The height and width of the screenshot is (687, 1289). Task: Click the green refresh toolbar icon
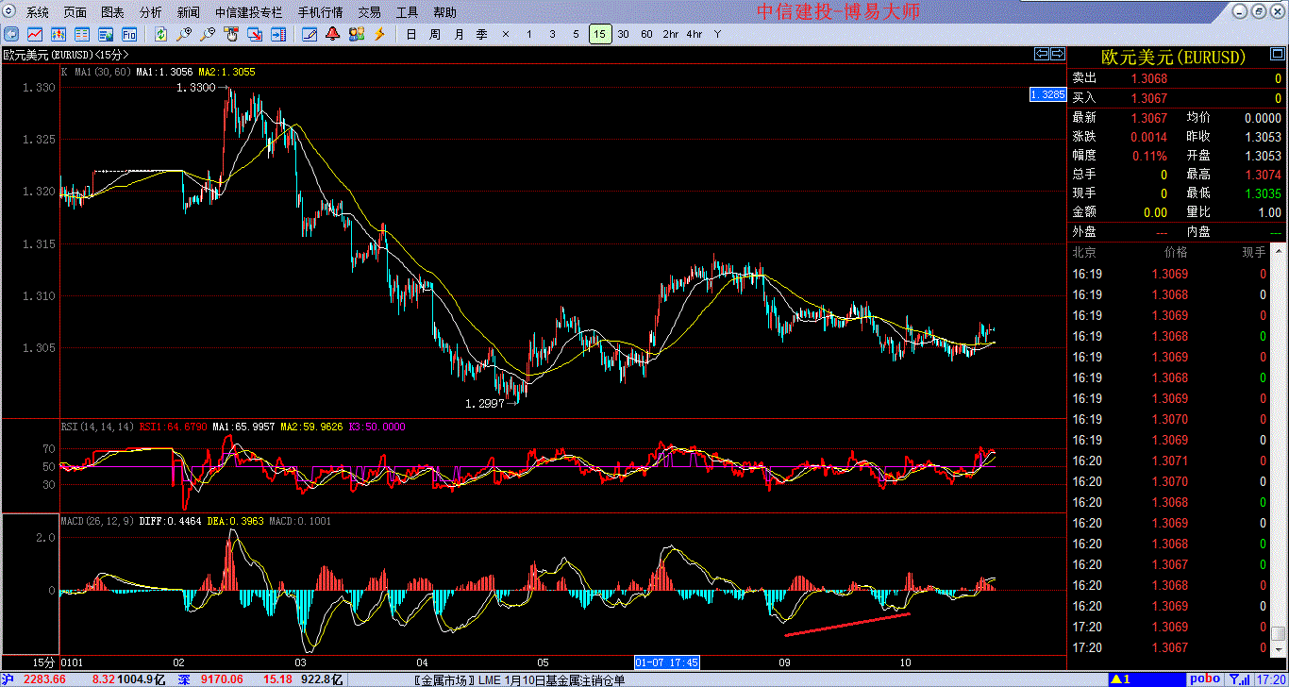161,34
